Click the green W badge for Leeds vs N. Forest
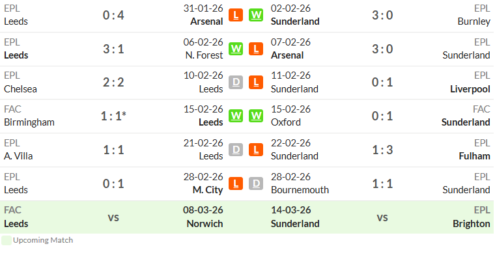The width and height of the screenshot is (495, 257). [x=236, y=49]
